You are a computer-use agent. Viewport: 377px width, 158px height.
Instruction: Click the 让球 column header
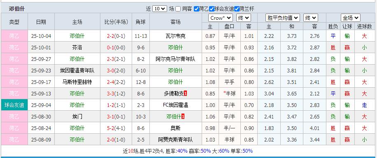[347, 26]
